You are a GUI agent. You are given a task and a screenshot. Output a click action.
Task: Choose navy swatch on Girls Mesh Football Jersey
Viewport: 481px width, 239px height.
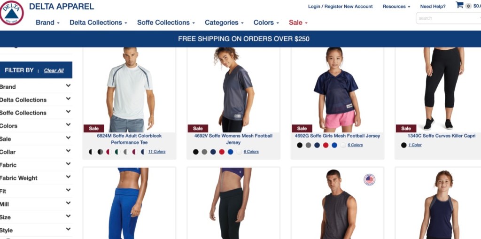click(x=317, y=145)
